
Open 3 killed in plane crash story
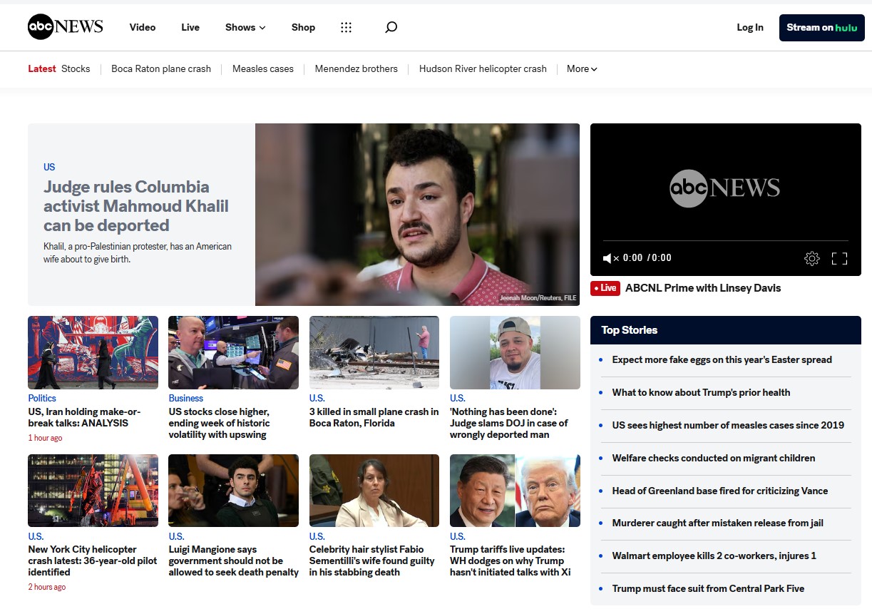(374, 417)
